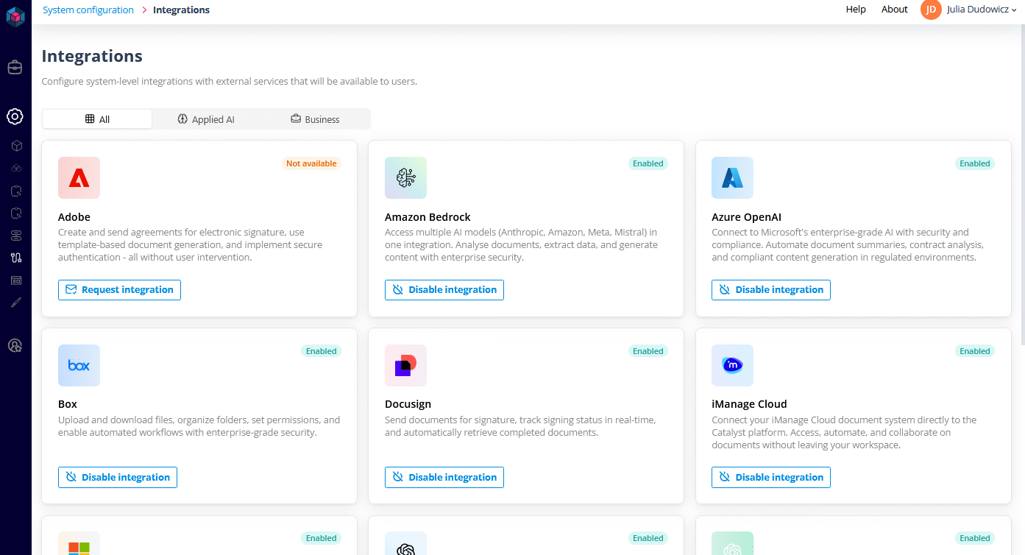Click the Enabled badge on Azure OpenAI
The image size is (1025, 555).
(975, 163)
